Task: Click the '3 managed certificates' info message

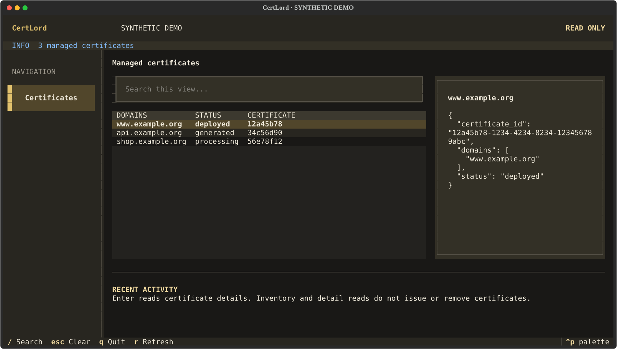Action: point(86,46)
